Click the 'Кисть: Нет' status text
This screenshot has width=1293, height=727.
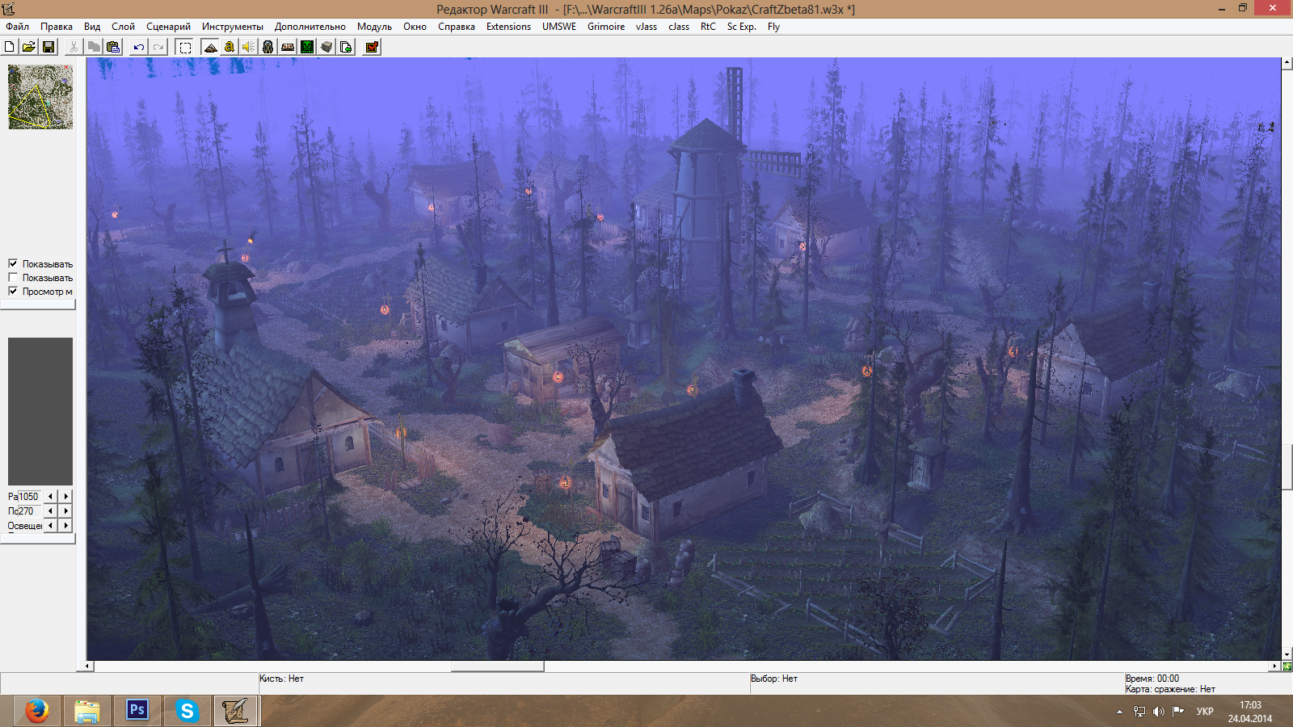(281, 679)
